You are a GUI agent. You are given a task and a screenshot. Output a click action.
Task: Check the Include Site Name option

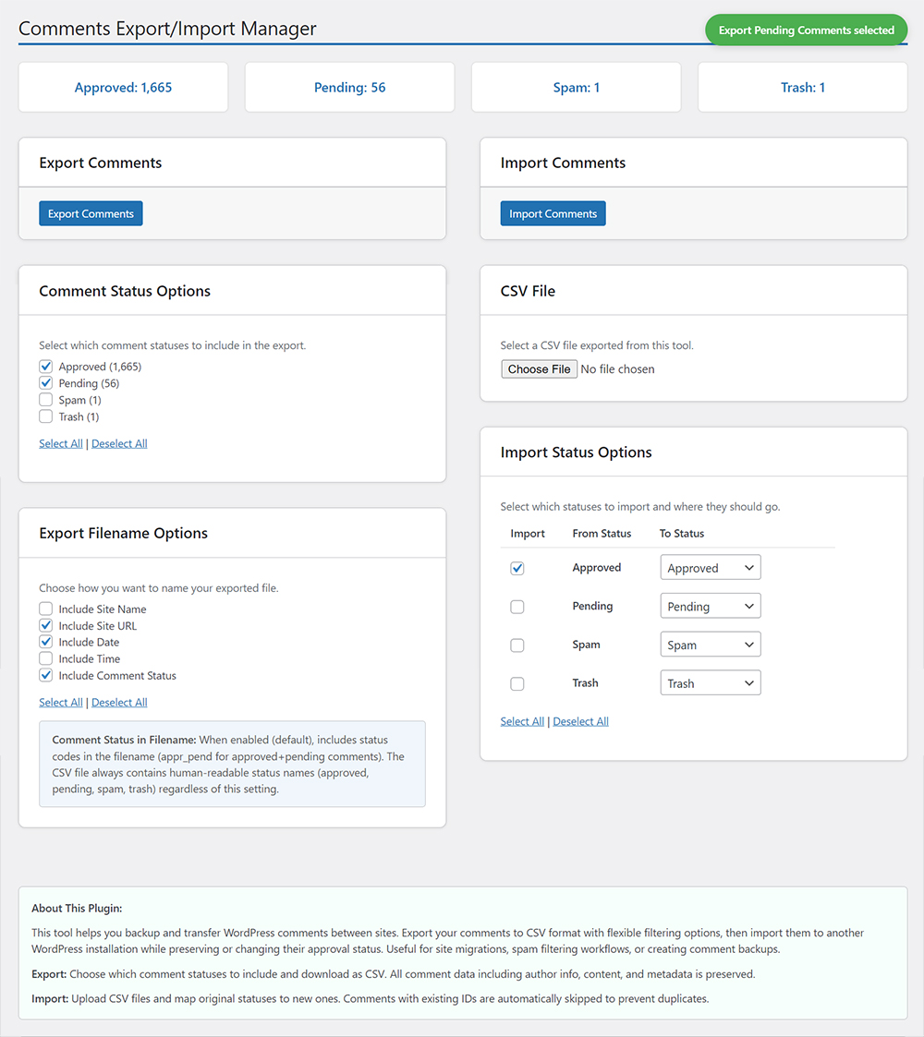(x=45, y=609)
